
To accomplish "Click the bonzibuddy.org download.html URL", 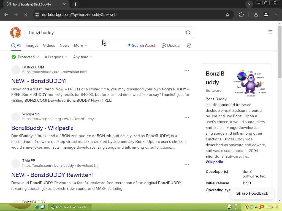I will 55,72.
